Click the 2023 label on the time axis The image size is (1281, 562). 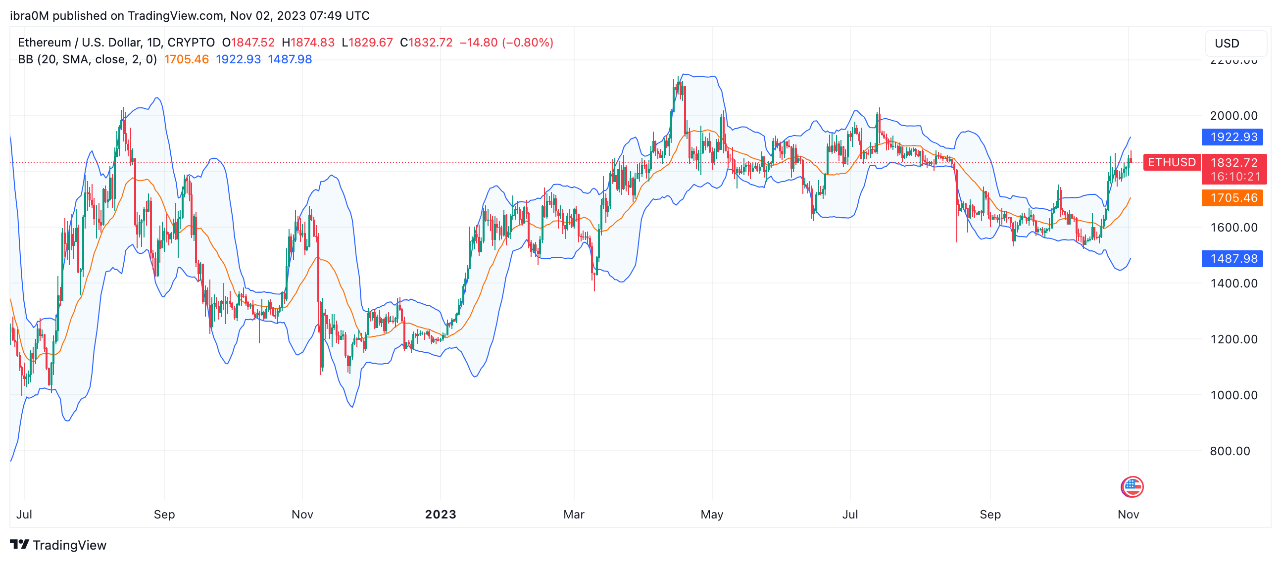440,515
